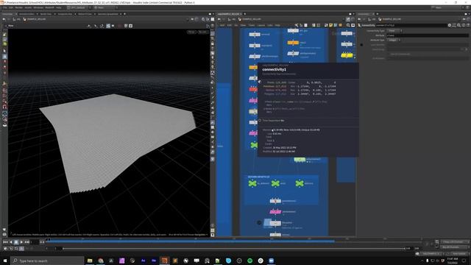Click the step back one frame button
The width and height of the screenshot is (471, 265).
tap(11, 242)
